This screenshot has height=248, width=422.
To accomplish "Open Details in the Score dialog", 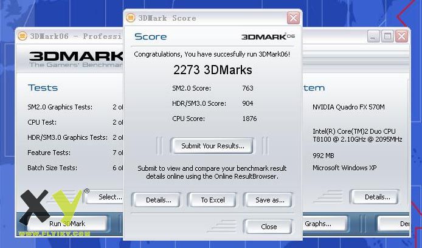I will (x=158, y=200).
